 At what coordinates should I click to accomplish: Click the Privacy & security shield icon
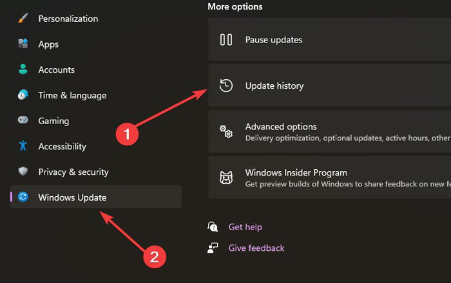(23, 171)
